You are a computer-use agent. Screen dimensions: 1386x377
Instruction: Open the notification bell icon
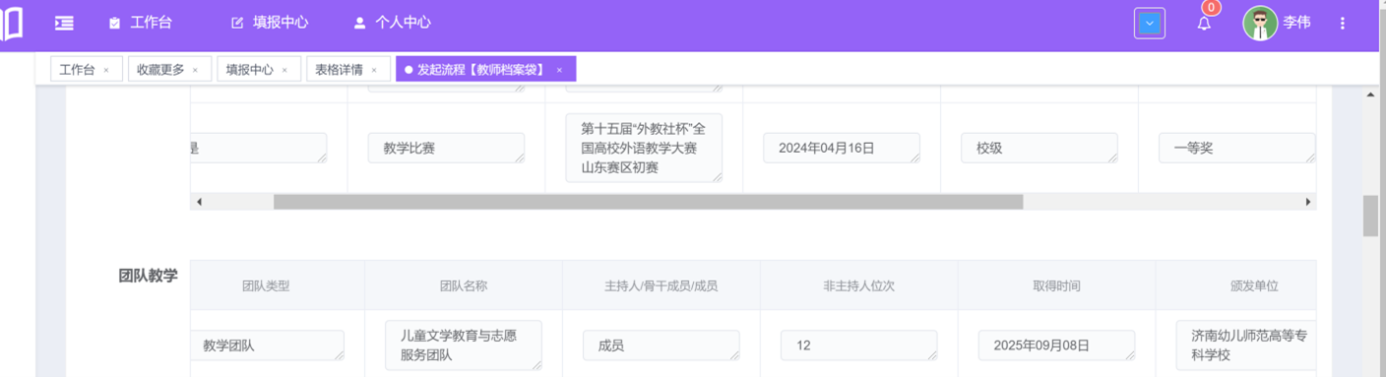tap(1204, 24)
